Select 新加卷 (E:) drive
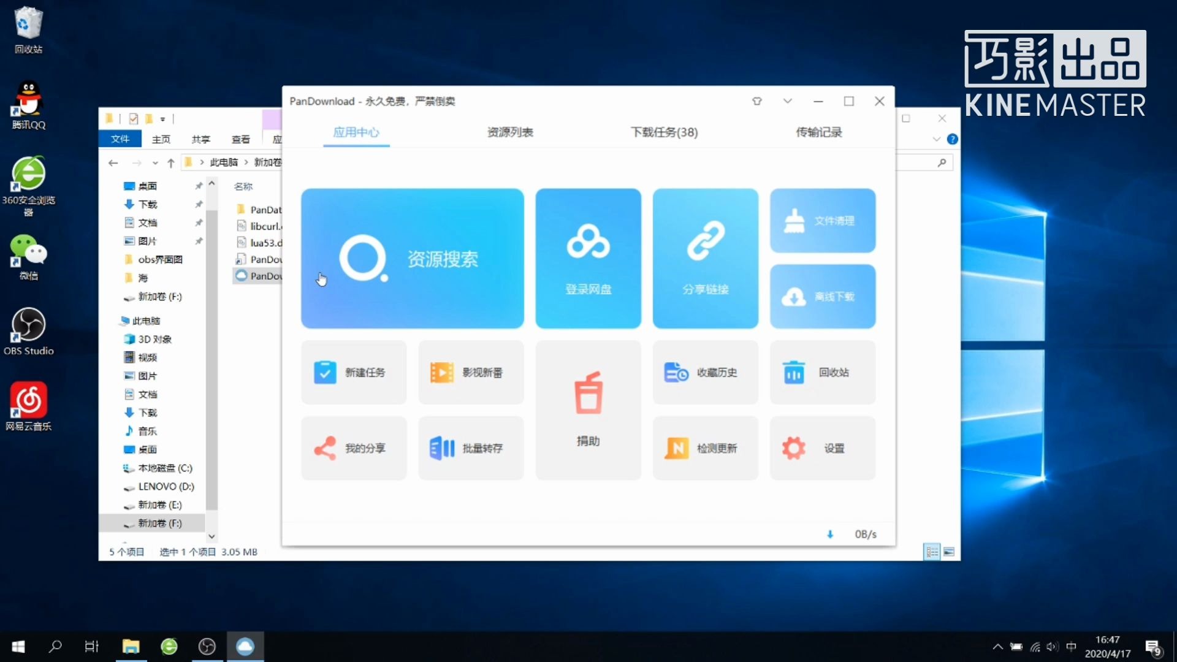 (x=160, y=504)
